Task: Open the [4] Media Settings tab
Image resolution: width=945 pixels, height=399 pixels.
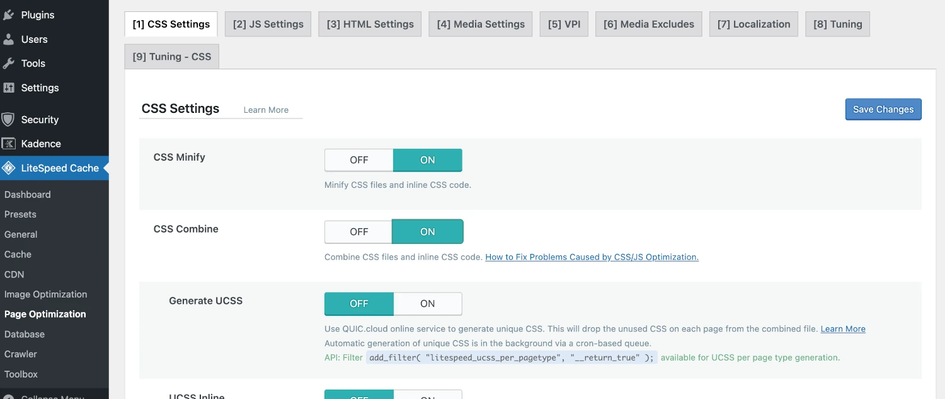Action: pos(481,24)
